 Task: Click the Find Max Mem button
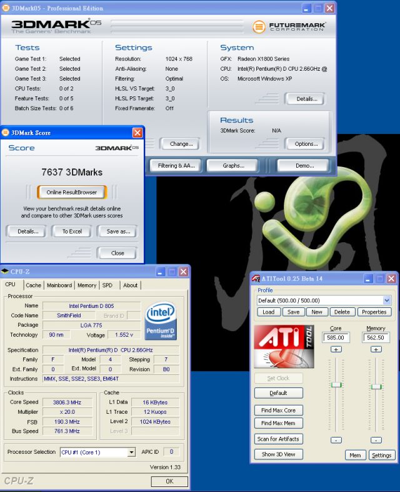(x=279, y=423)
